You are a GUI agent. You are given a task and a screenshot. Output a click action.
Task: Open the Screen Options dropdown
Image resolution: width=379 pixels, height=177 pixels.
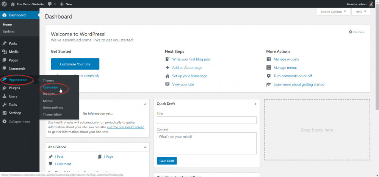tap(333, 12)
